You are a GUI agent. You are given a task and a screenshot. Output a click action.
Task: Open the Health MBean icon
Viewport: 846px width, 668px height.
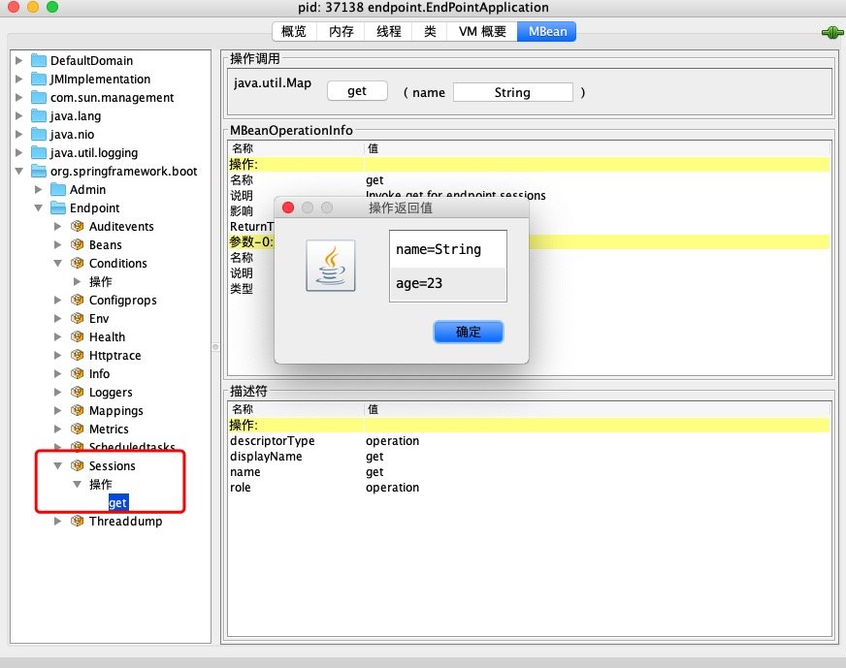click(x=78, y=336)
